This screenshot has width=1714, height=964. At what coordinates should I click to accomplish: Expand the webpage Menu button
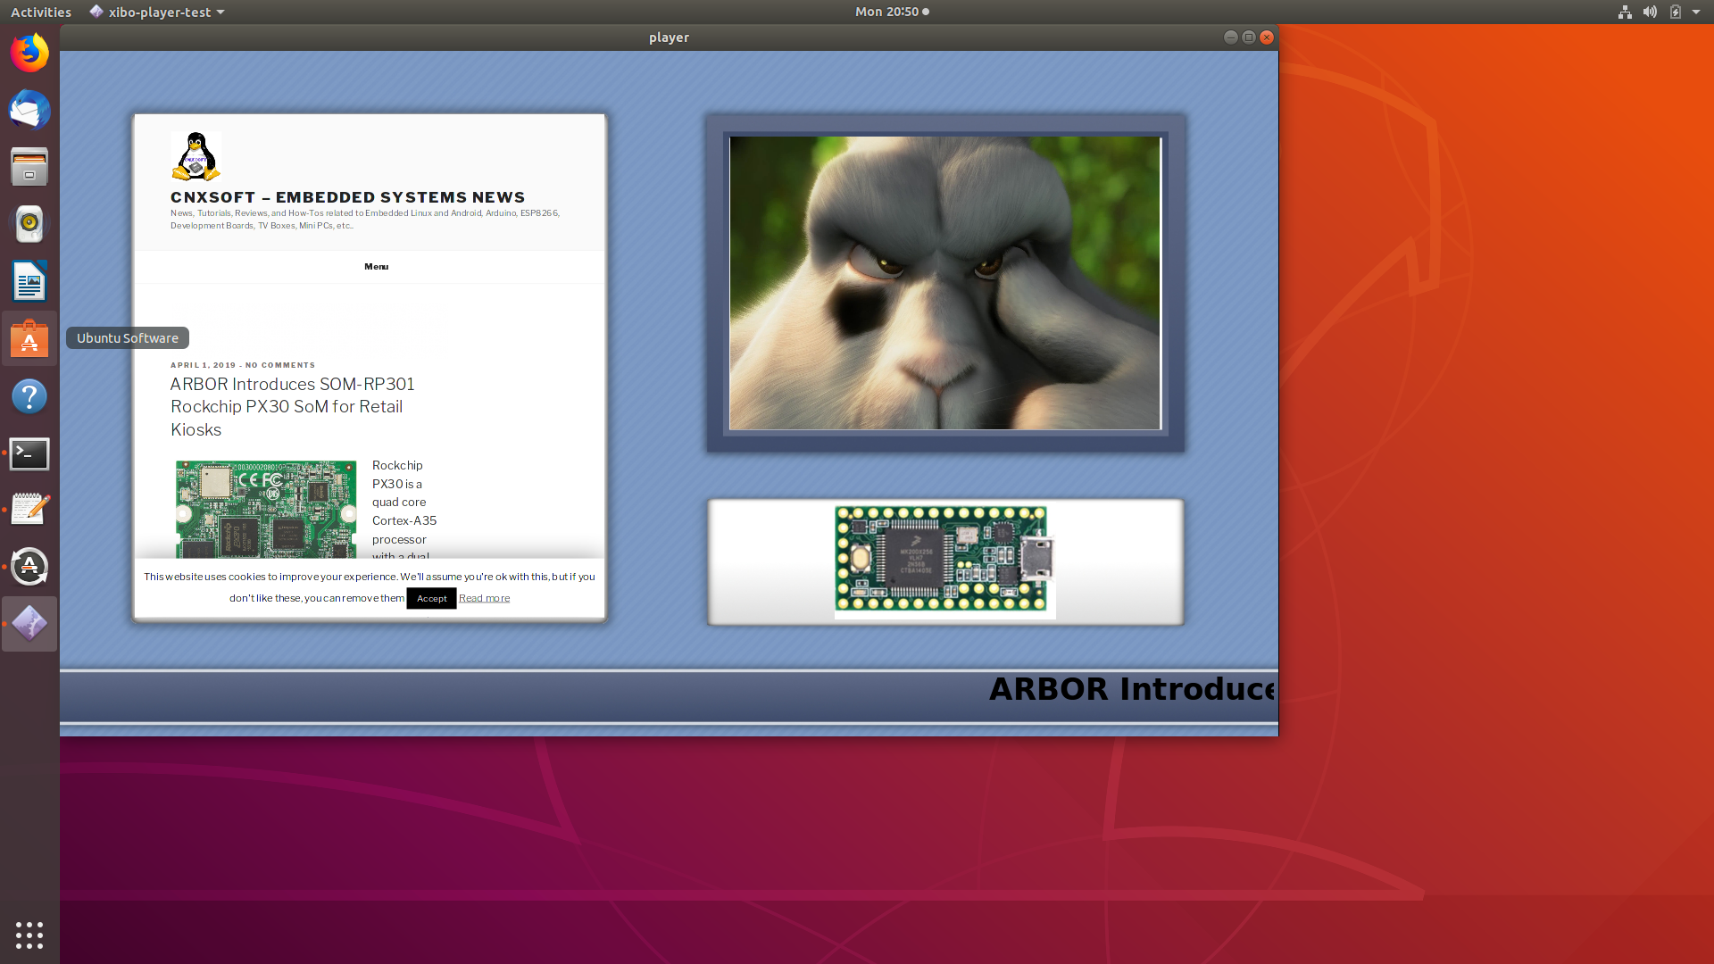pyautogui.click(x=376, y=266)
